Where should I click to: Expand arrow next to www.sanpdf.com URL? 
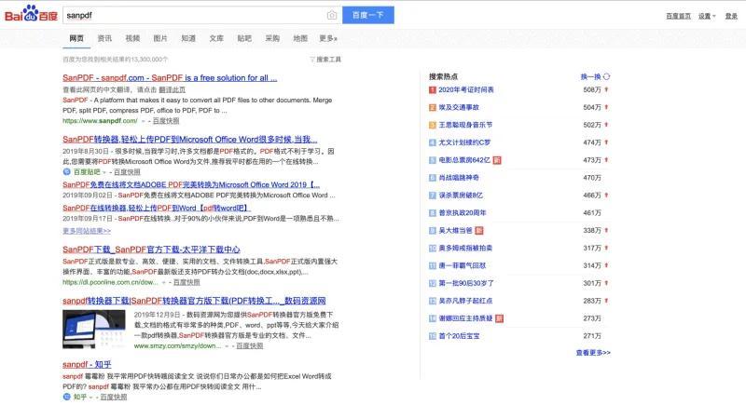(144, 121)
